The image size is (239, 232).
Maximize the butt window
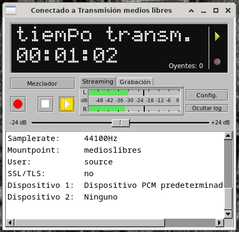[216, 11]
